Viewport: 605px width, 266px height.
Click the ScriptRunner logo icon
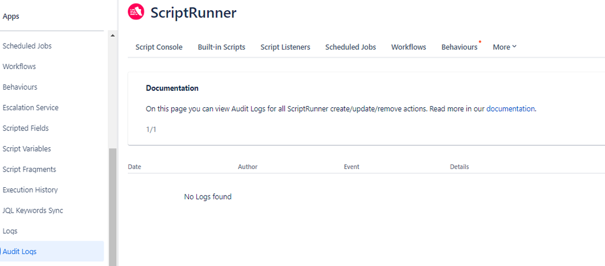136,11
